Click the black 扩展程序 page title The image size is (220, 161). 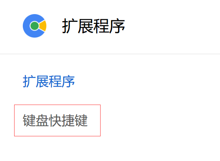[x=93, y=26]
